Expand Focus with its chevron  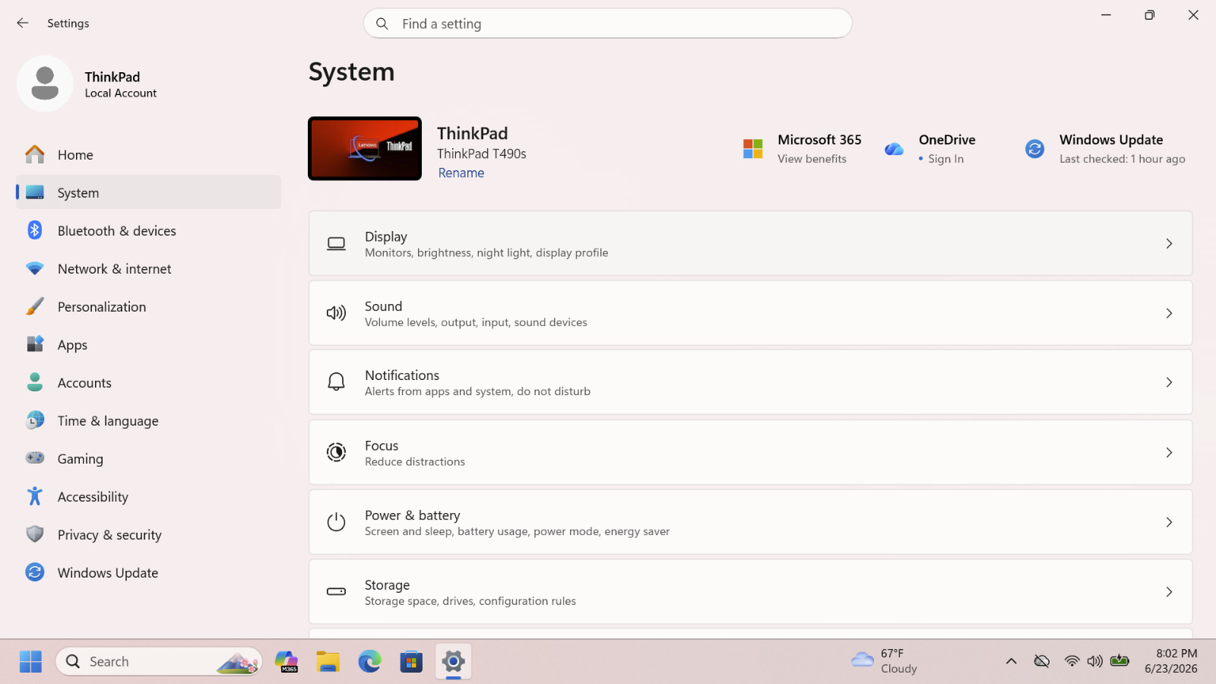(x=1169, y=452)
